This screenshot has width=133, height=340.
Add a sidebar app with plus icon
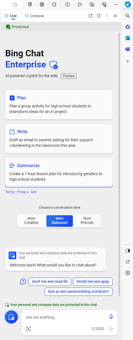click(127, 61)
